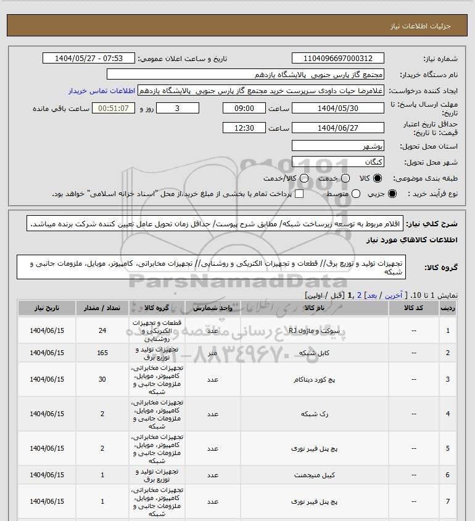Image resolution: width=475 pixels, height=521 pixels.
Task: Open اطلاعات تماس خریدار link
Action: coord(102,91)
